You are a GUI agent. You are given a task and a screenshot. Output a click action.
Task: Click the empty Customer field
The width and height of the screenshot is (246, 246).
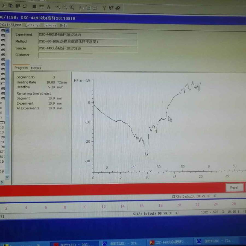tap(66, 56)
